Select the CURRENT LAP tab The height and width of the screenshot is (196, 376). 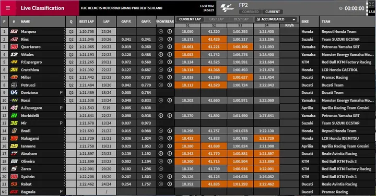pyautogui.click(x=190, y=19)
